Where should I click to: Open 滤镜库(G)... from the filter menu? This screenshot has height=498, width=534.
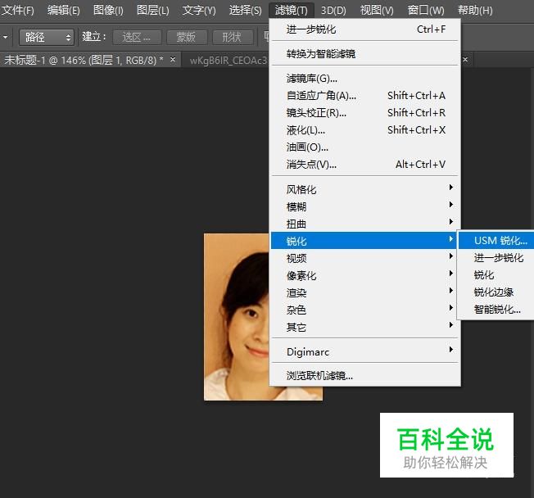pyautogui.click(x=312, y=79)
